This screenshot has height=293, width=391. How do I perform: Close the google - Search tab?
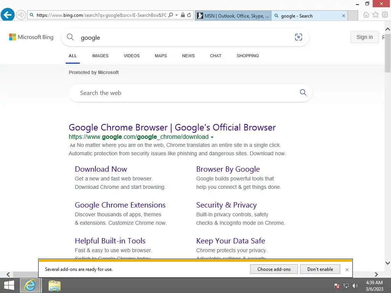tap(343, 16)
